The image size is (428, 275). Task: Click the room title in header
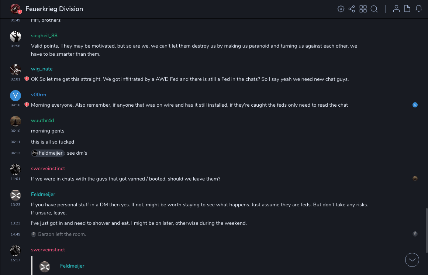point(54,9)
